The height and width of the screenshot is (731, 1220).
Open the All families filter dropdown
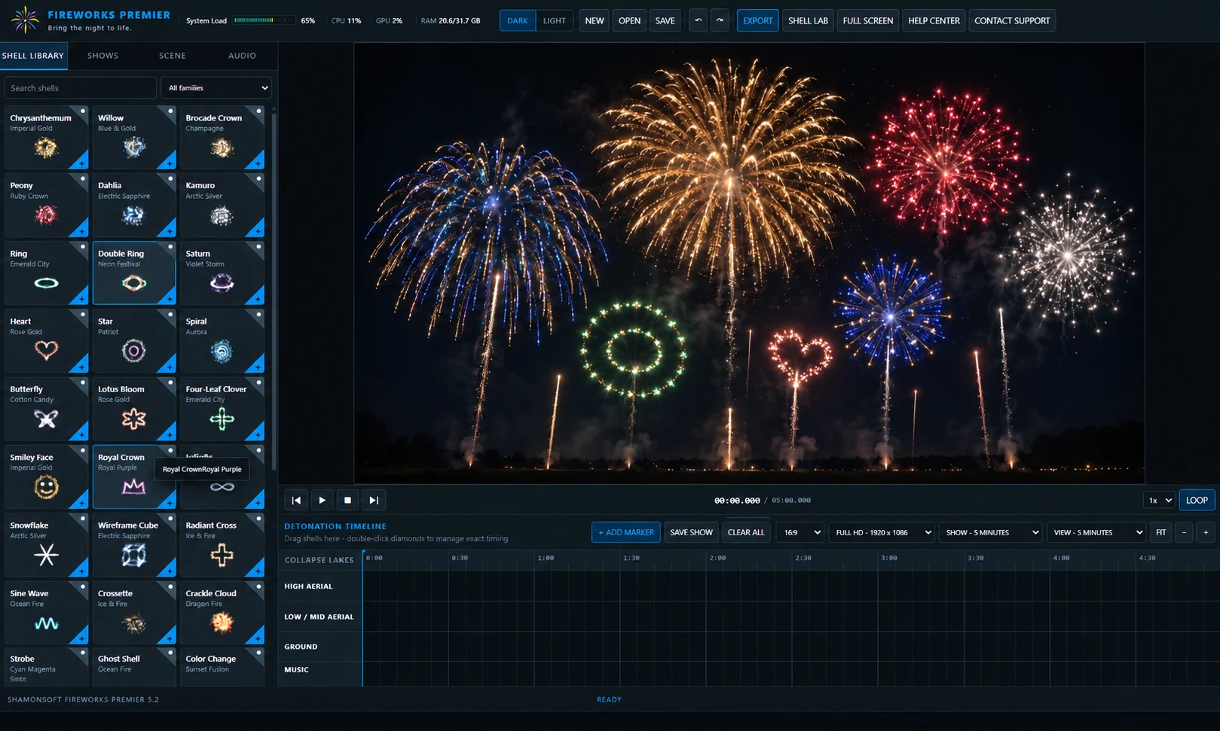pos(216,88)
